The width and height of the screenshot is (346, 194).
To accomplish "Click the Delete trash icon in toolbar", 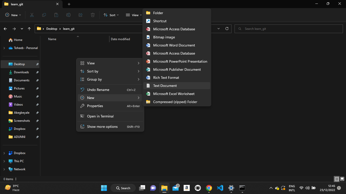I will tap(93, 15).
